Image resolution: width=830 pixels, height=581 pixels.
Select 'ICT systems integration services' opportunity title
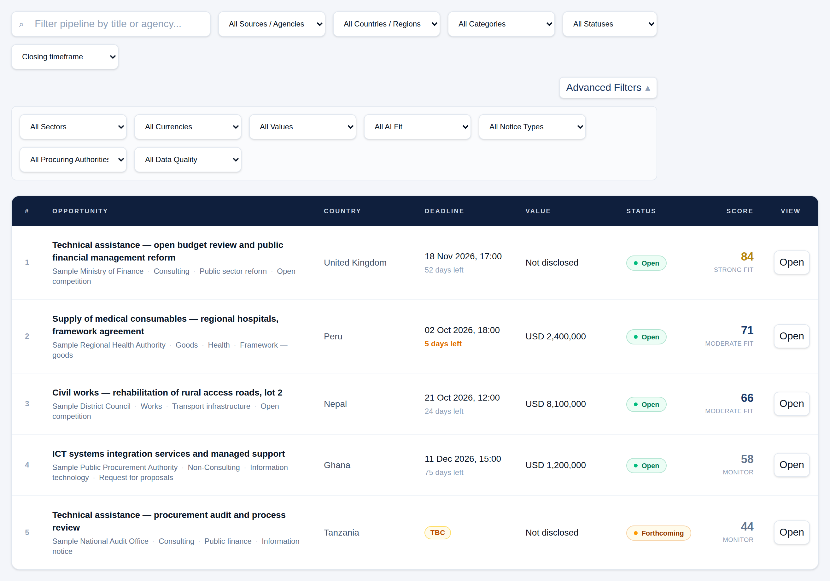tap(168, 454)
